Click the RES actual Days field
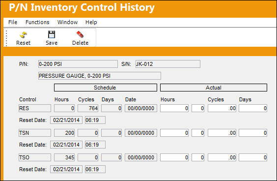Screen dimensions: 277x181 click(x=253, y=108)
